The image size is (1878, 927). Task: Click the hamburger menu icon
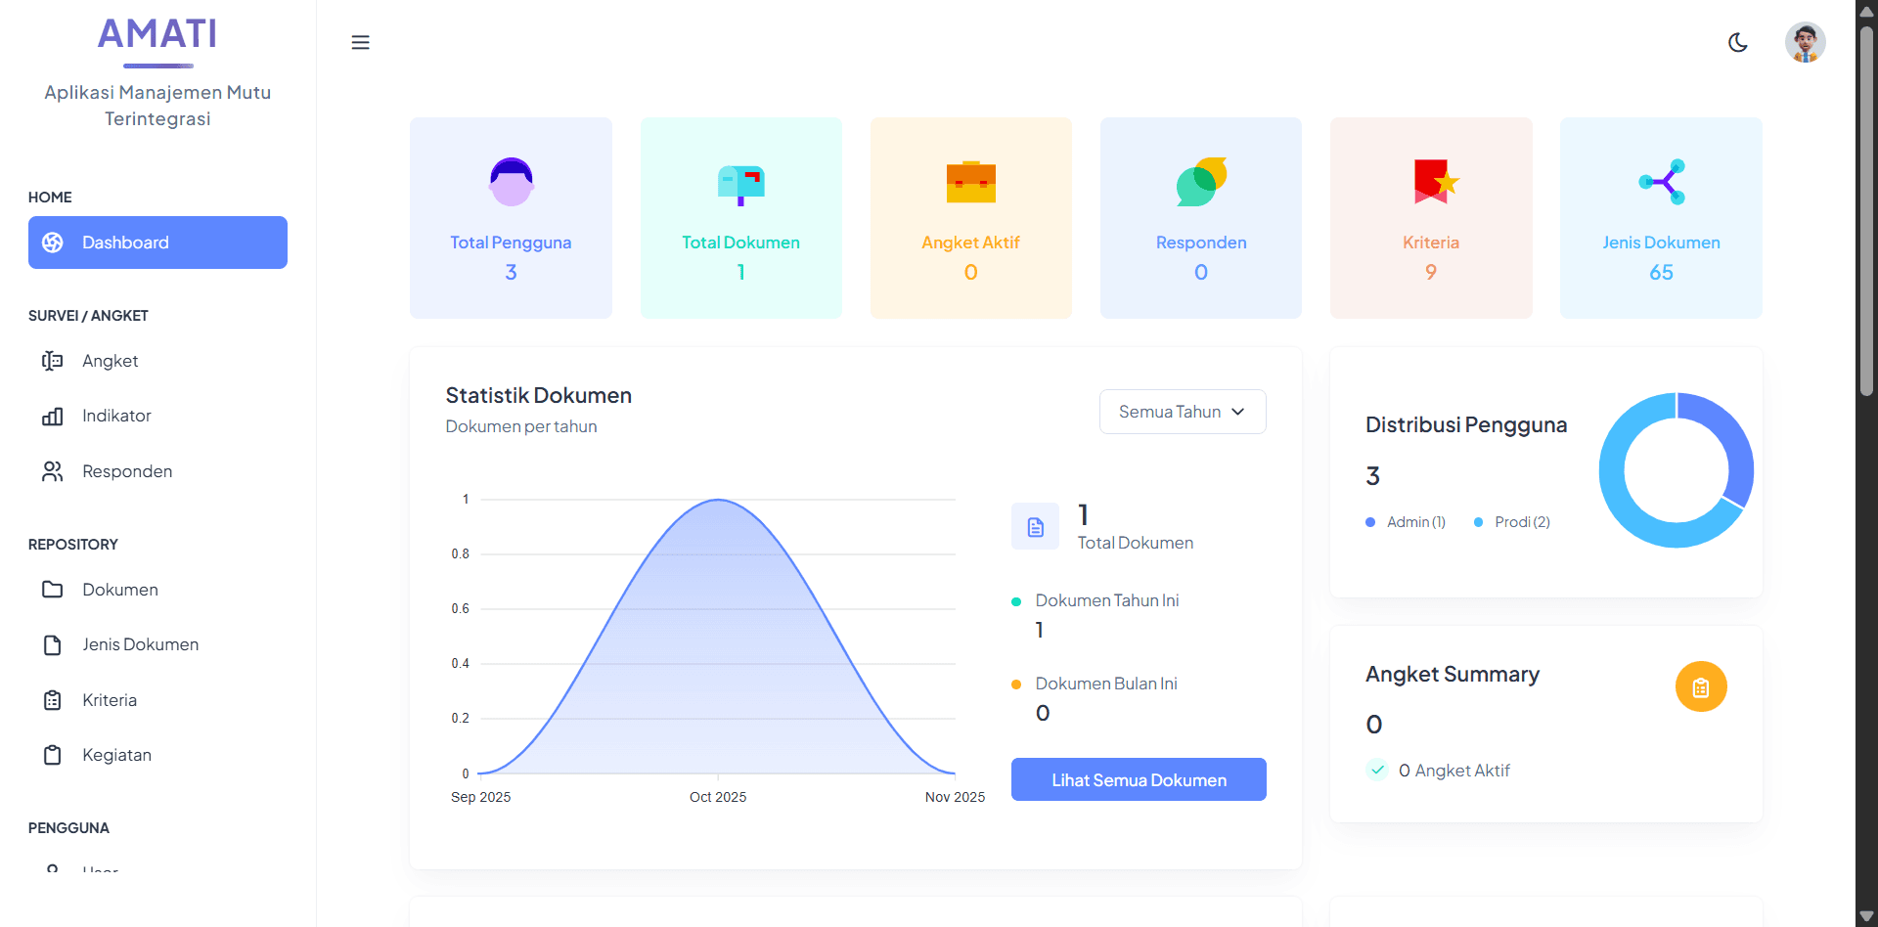click(360, 42)
